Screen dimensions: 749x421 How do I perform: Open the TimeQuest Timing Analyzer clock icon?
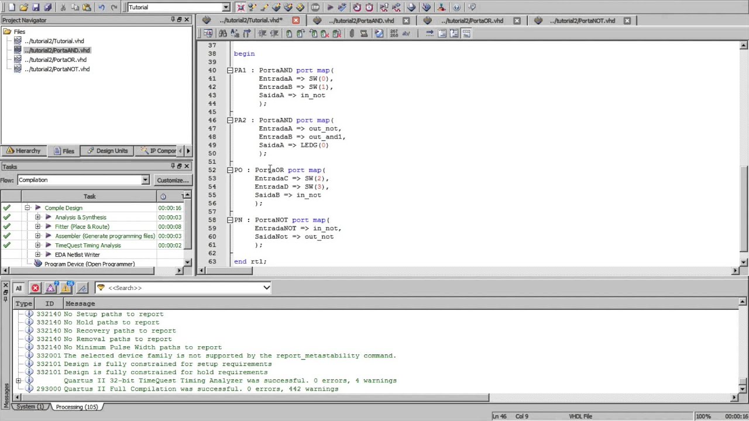(x=369, y=8)
